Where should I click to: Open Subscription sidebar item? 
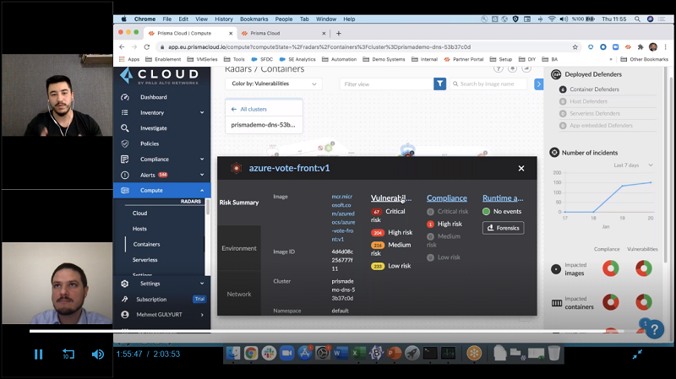[151, 299]
